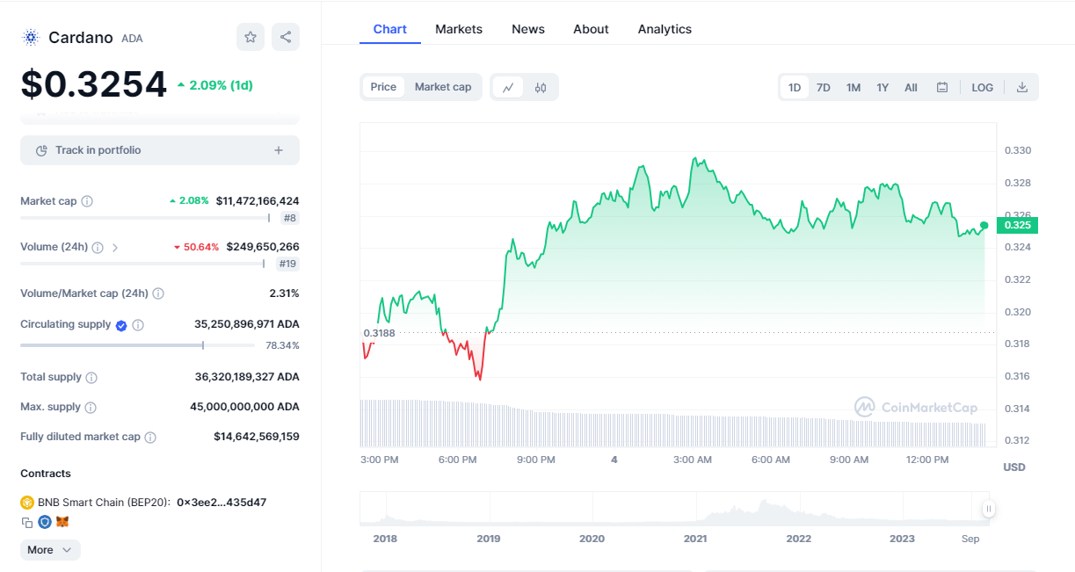Download chart data via download icon
Screen dimensions: 1075x572
click(x=1022, y=87)
